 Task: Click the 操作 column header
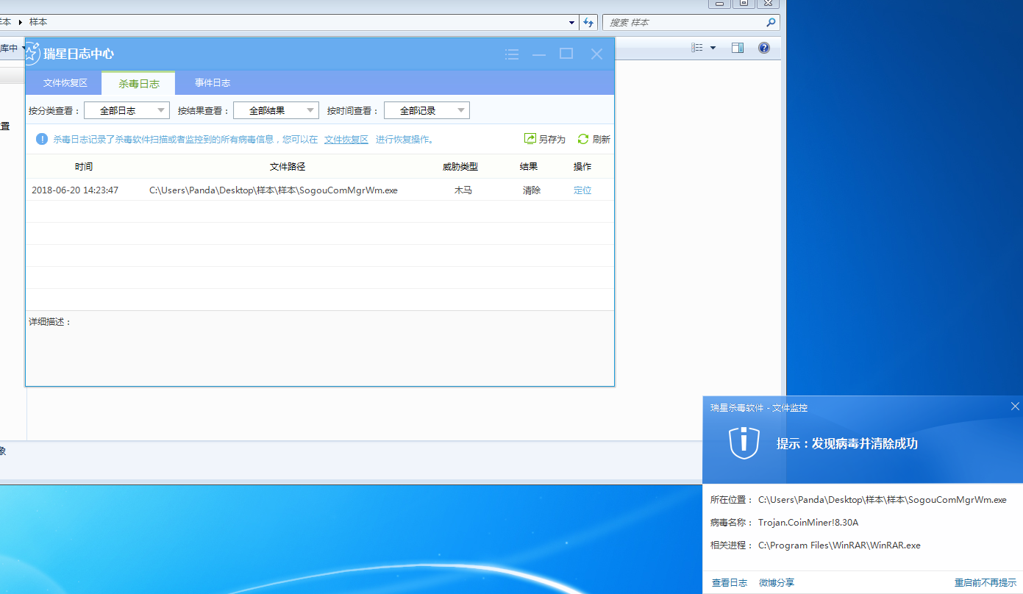tap(582, 167)
